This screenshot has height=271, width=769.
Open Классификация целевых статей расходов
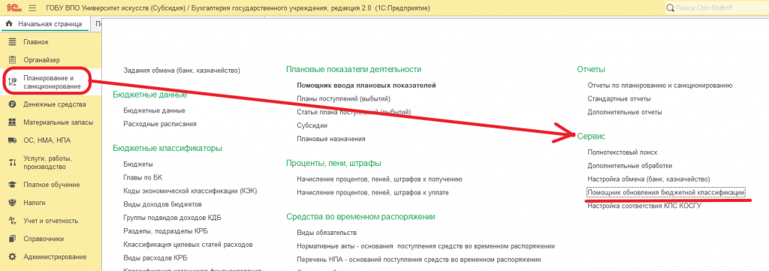(188, 244)
